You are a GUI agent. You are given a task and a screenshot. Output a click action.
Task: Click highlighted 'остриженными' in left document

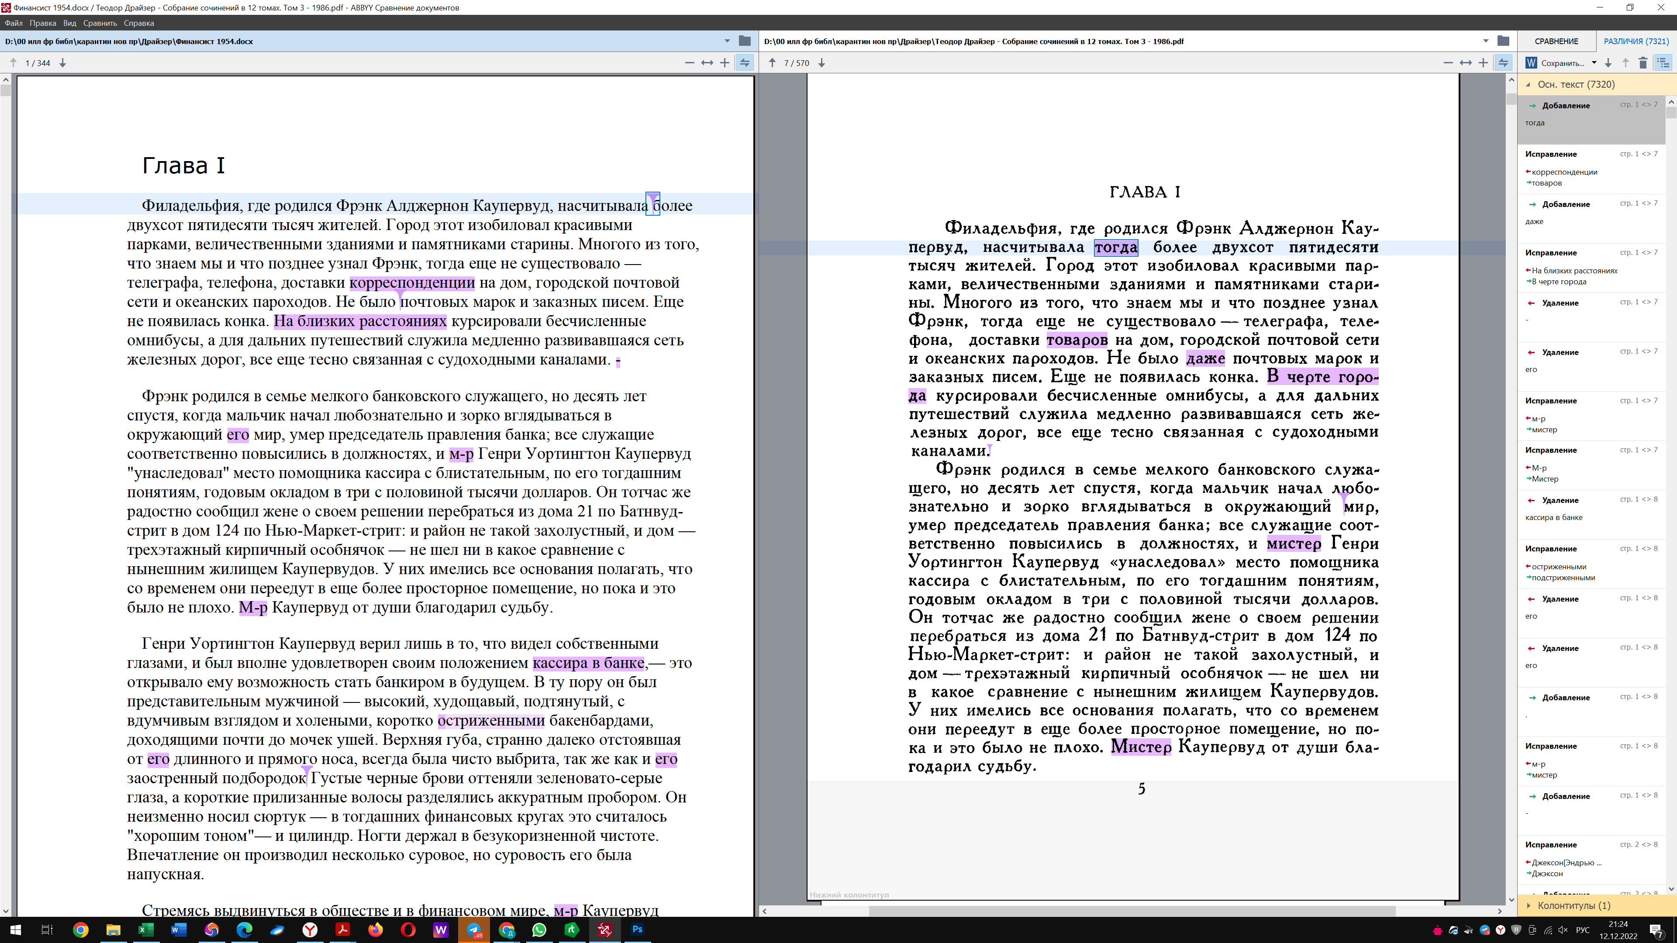coord(491,720)
